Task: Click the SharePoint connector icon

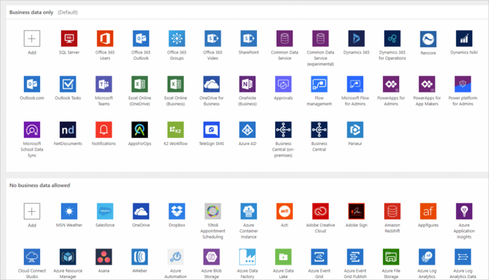Action: tap(248, 39)
